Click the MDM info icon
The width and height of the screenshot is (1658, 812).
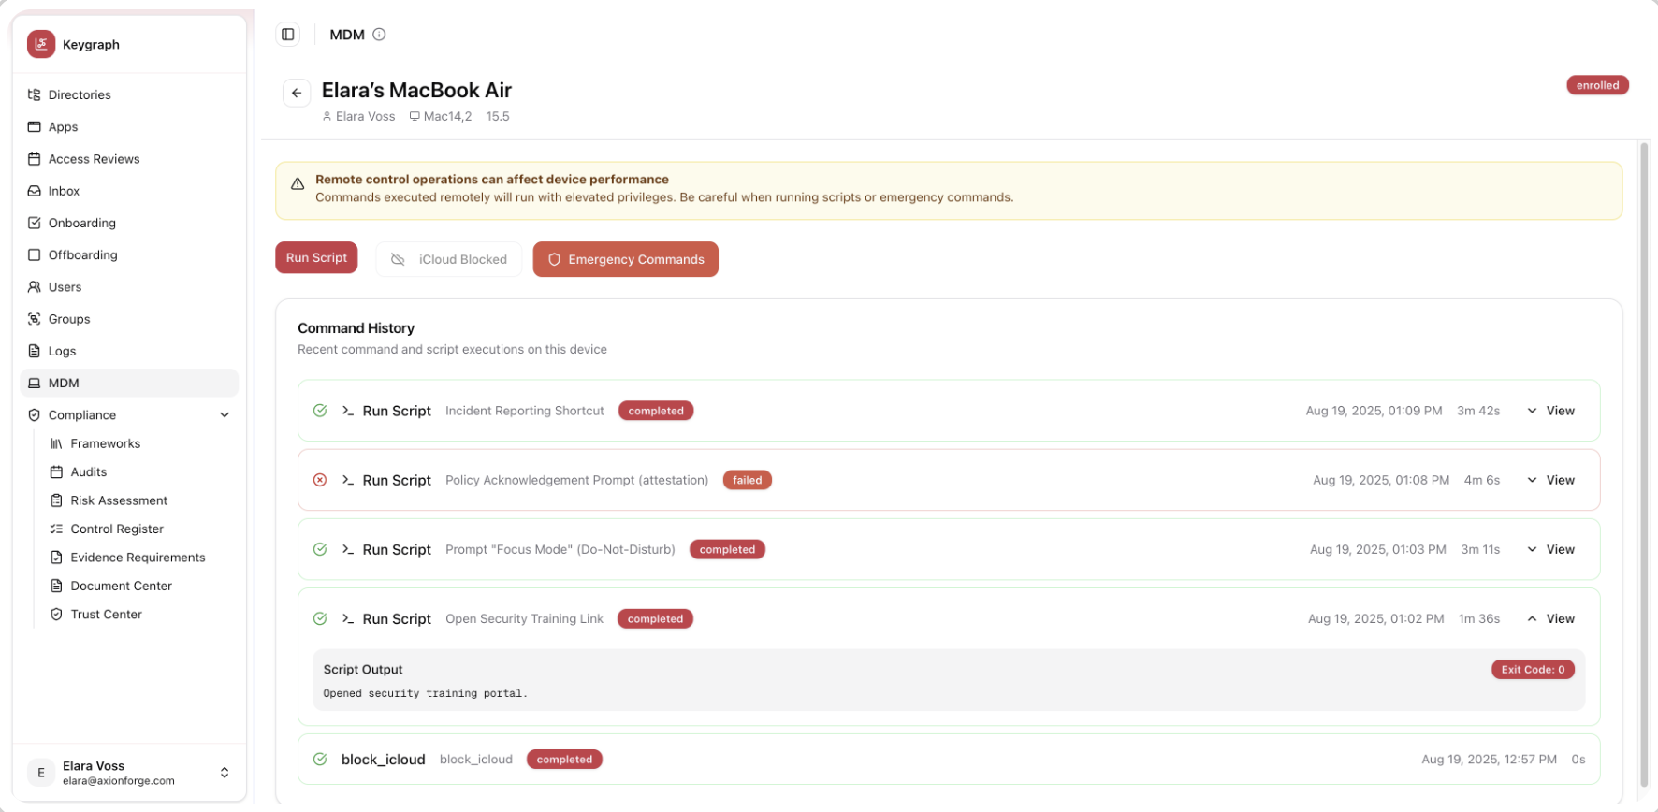379,35
